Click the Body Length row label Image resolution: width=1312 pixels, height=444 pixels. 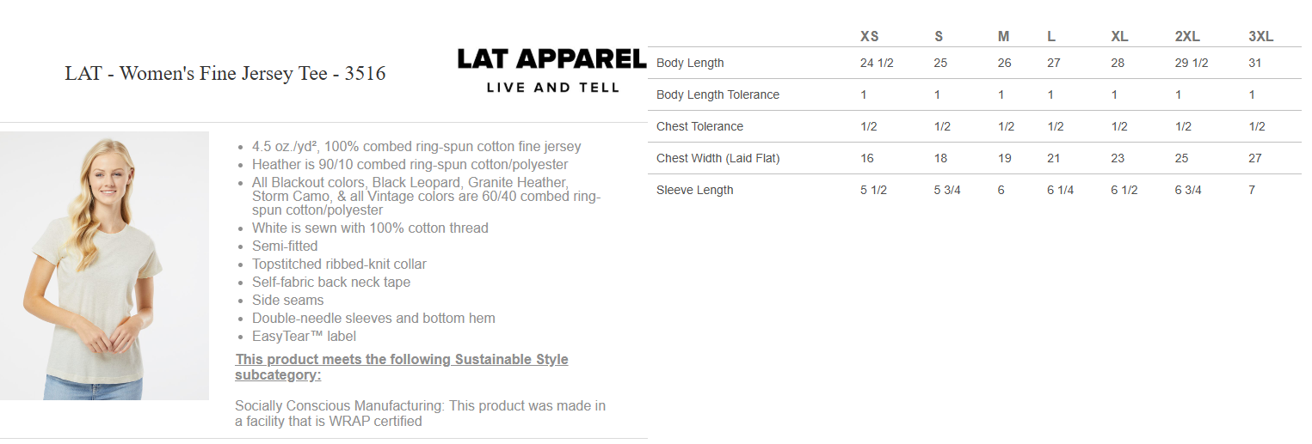pos(690,63)
